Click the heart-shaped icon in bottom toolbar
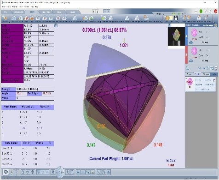The width and height of the screenshot is (219, 180). click(x=28, y=172)
